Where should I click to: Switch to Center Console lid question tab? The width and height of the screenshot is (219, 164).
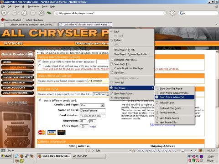31,25
